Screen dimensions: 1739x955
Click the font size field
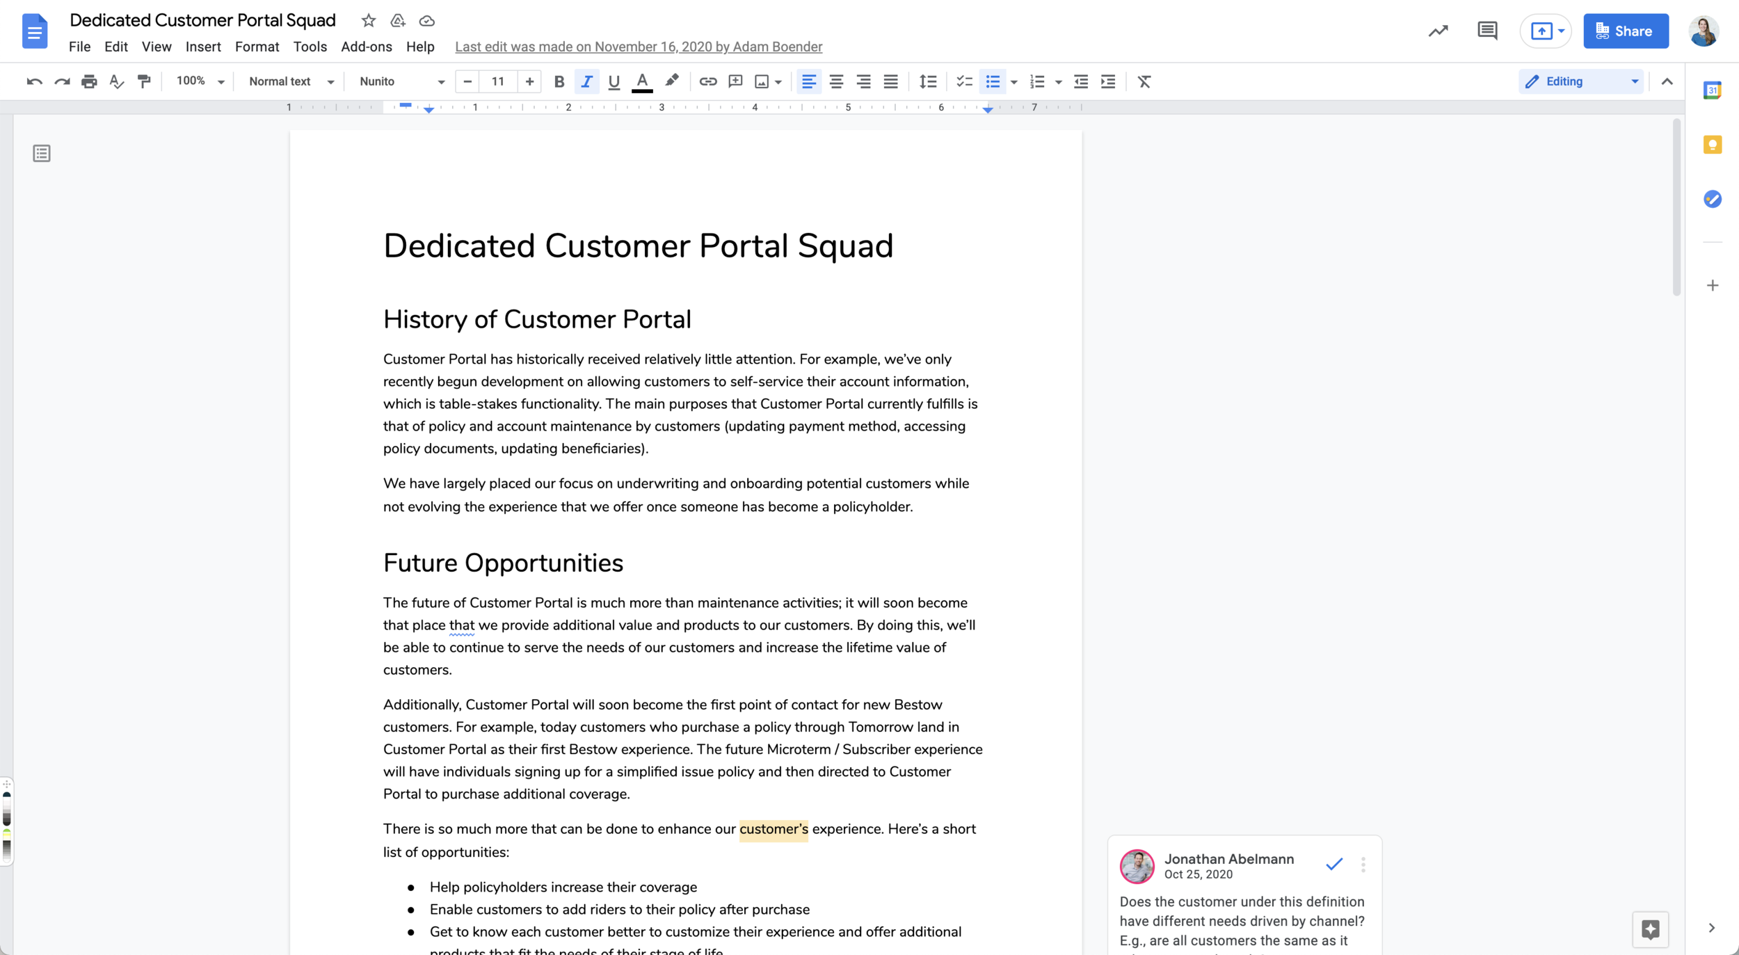[498, 81]
